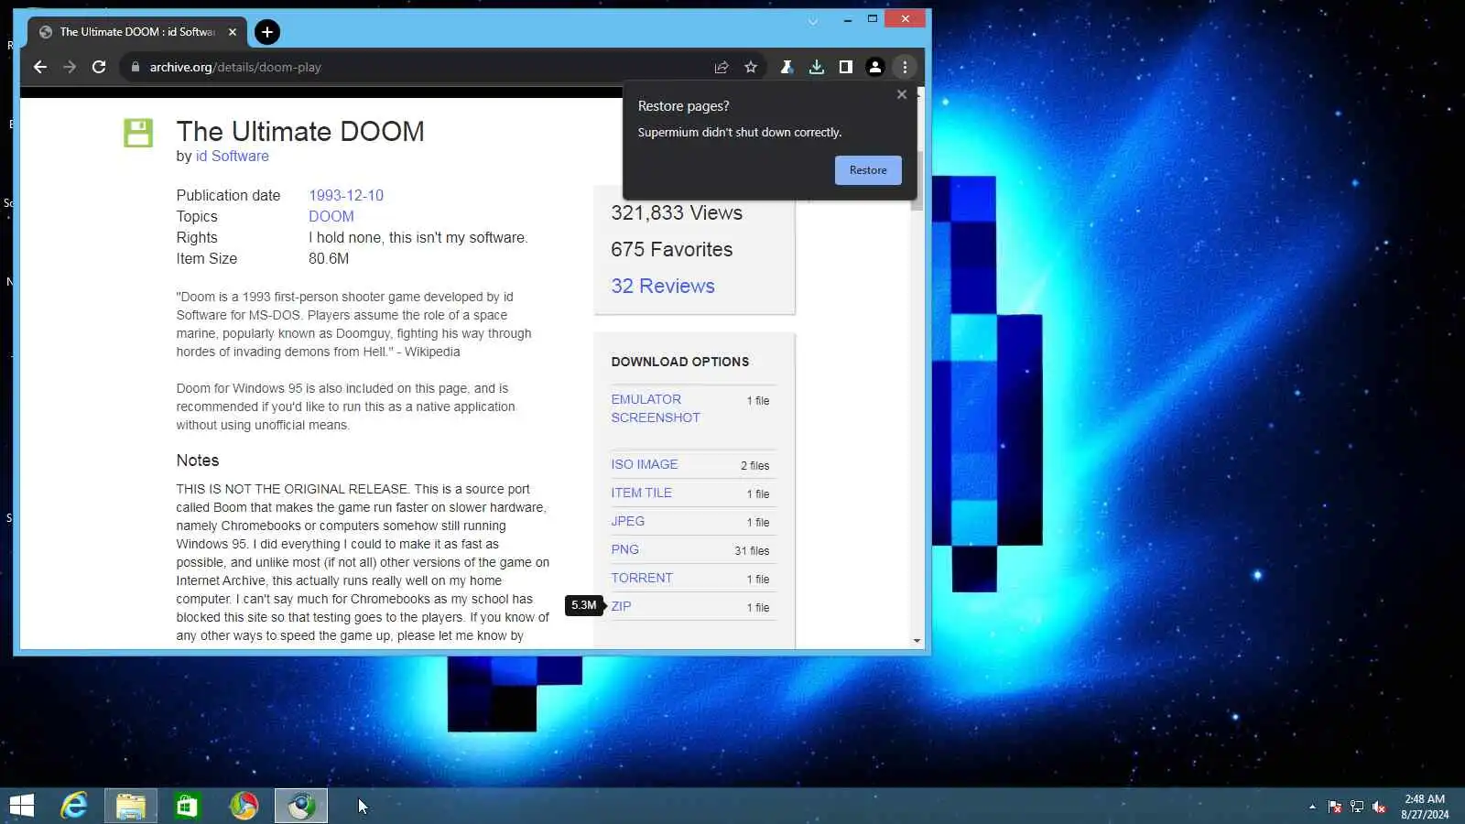Open the Windows Start menu

pyautogui.click(x=21, y=806)
